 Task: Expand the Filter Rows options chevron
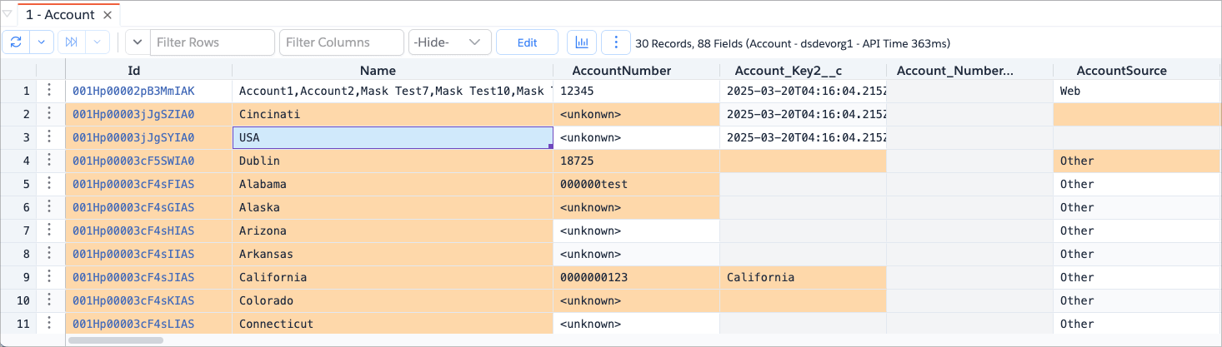coord(137,42)
